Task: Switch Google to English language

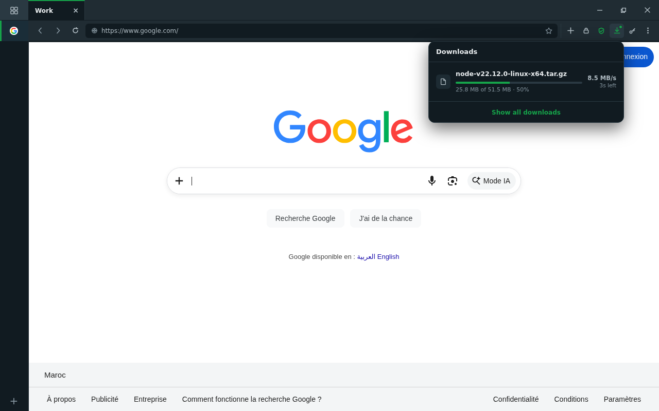Action: point(388,257)
